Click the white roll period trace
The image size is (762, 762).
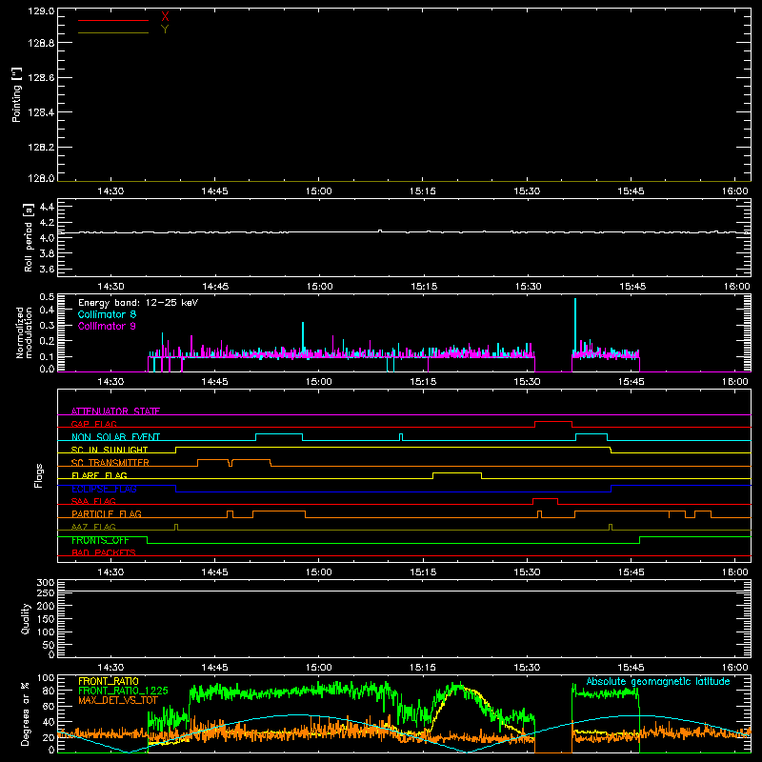coord(404,232)
